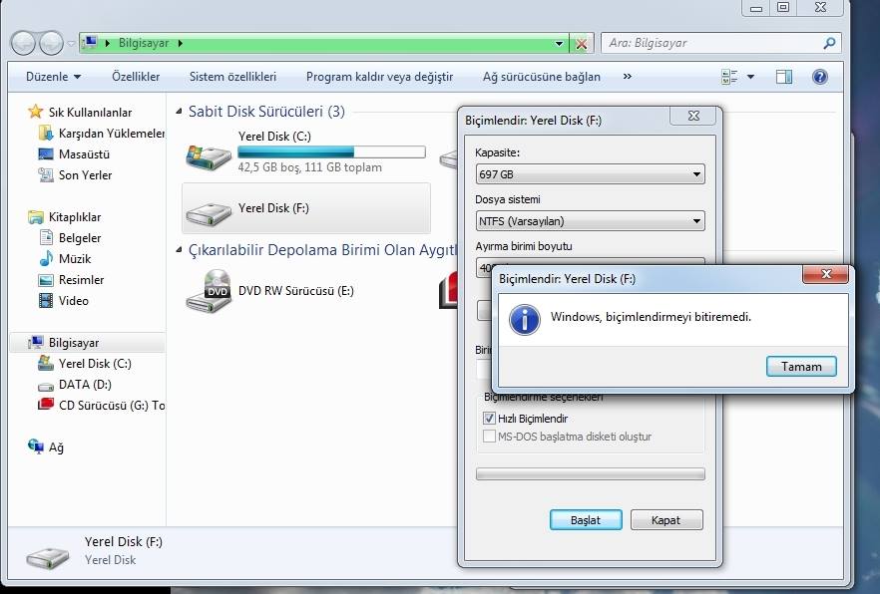Click the Kitaplıklar folder icon
The image size is (880, 594).
click(x=35, y=217)
